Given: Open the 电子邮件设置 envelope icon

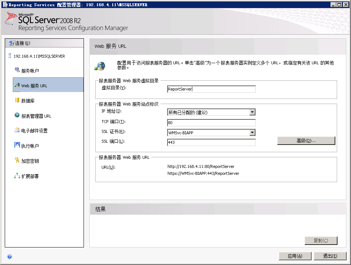Looking at the screenshot, I should [x=17, y=130].
